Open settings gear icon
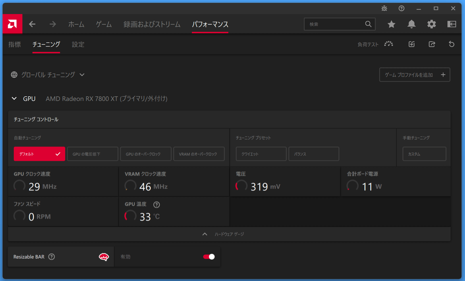Screen dimensions: 465x281 431,24
